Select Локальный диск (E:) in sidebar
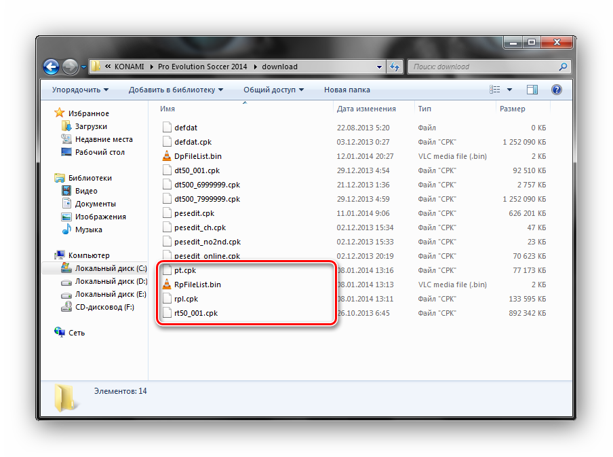The width and height of the screenshot is (613, 457). click(x=111, y=294)
